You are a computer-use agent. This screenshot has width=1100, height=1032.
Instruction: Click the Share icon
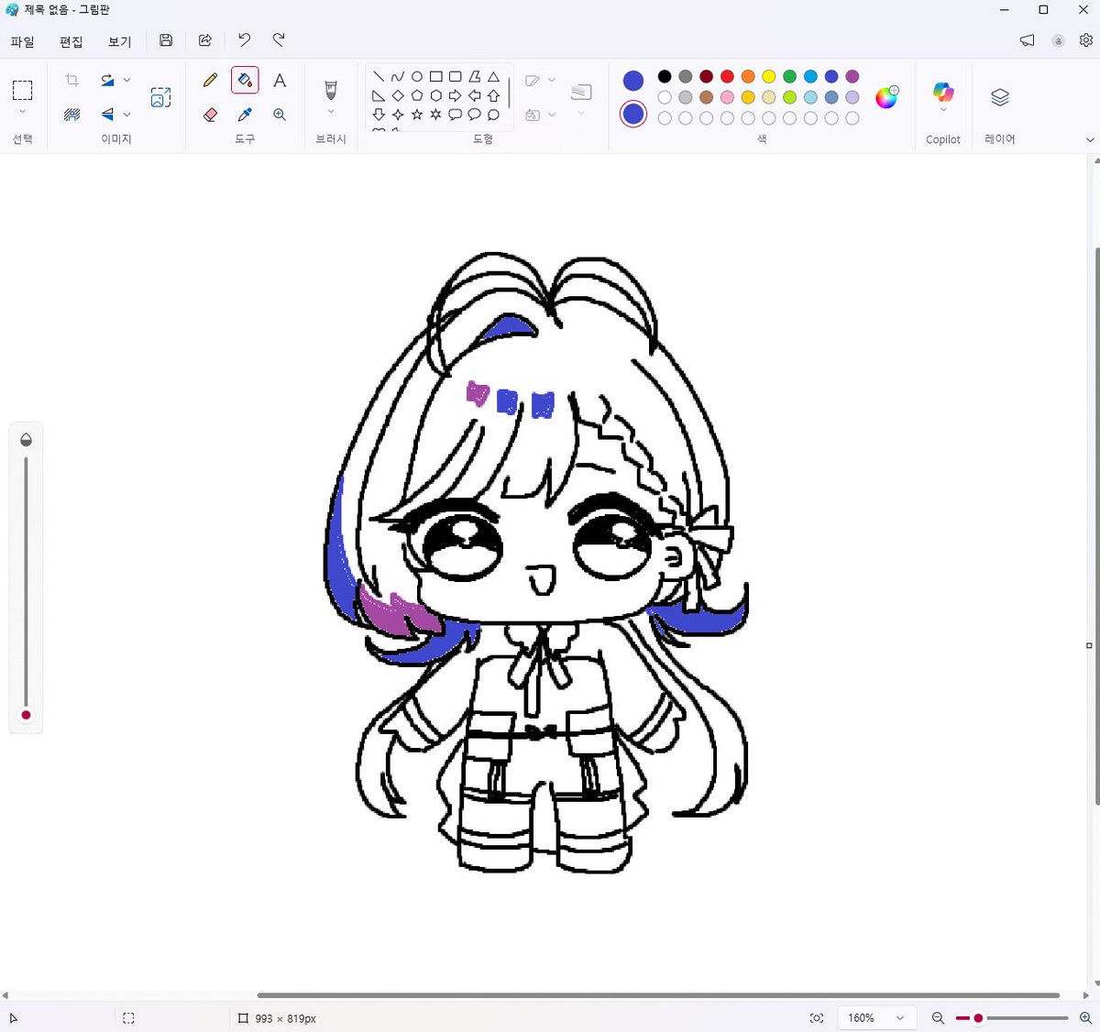tap(205, 40)
